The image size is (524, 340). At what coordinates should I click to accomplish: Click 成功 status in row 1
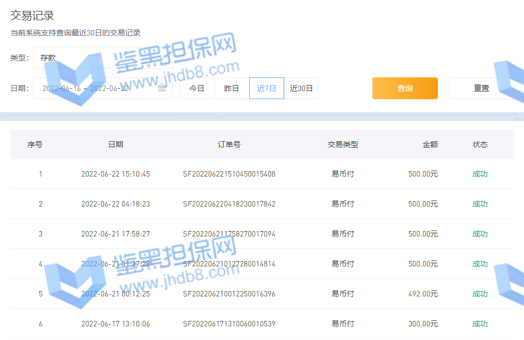point(480,174)
